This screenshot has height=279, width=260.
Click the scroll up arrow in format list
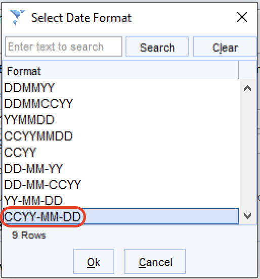(247, 88)
